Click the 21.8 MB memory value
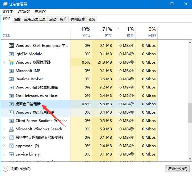192x176 pixels. [105, 62]
